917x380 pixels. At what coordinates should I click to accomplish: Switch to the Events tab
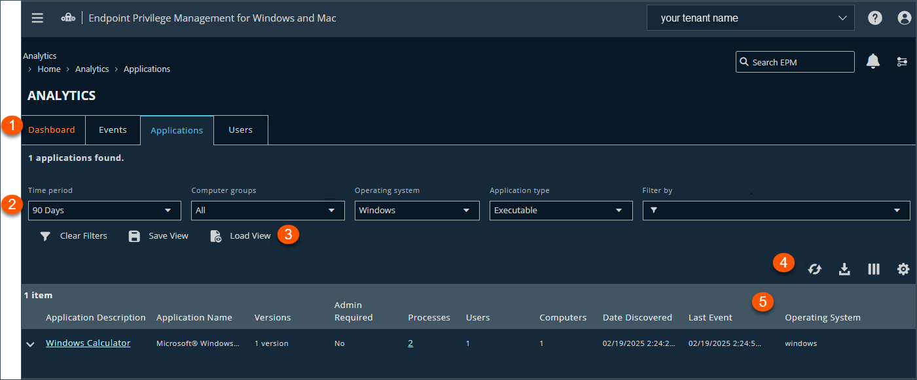coord(113,130)
